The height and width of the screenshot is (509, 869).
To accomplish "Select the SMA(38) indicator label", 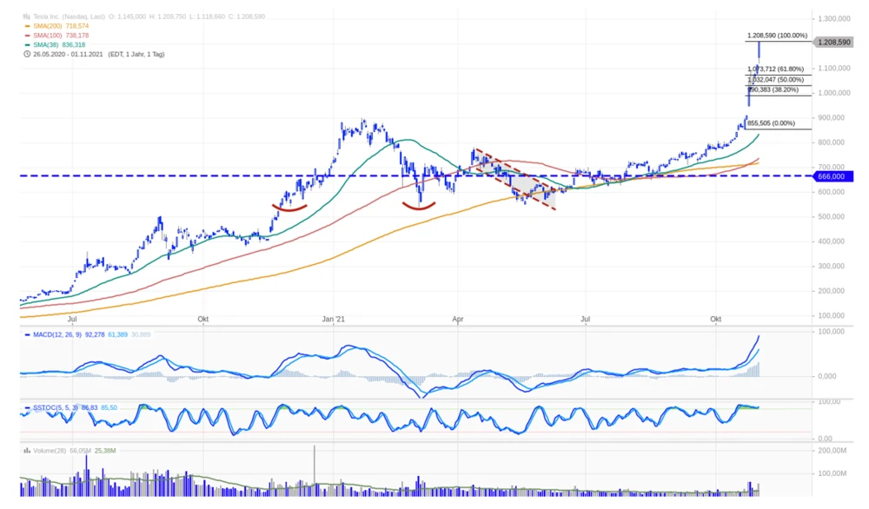I will 45,44.
